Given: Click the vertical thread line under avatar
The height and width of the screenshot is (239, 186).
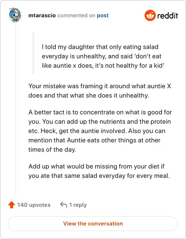Looking at the screenshot, I should 15,108.
